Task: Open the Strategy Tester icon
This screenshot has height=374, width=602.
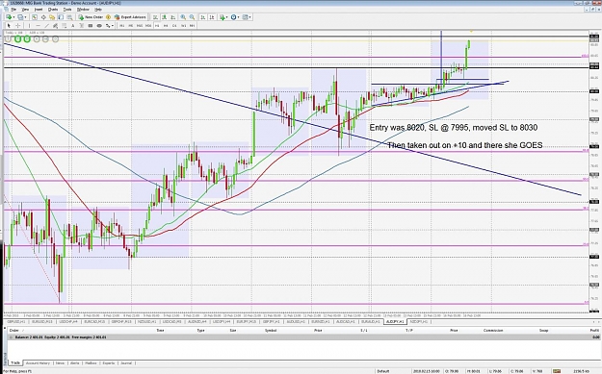Action: (69, 17)
